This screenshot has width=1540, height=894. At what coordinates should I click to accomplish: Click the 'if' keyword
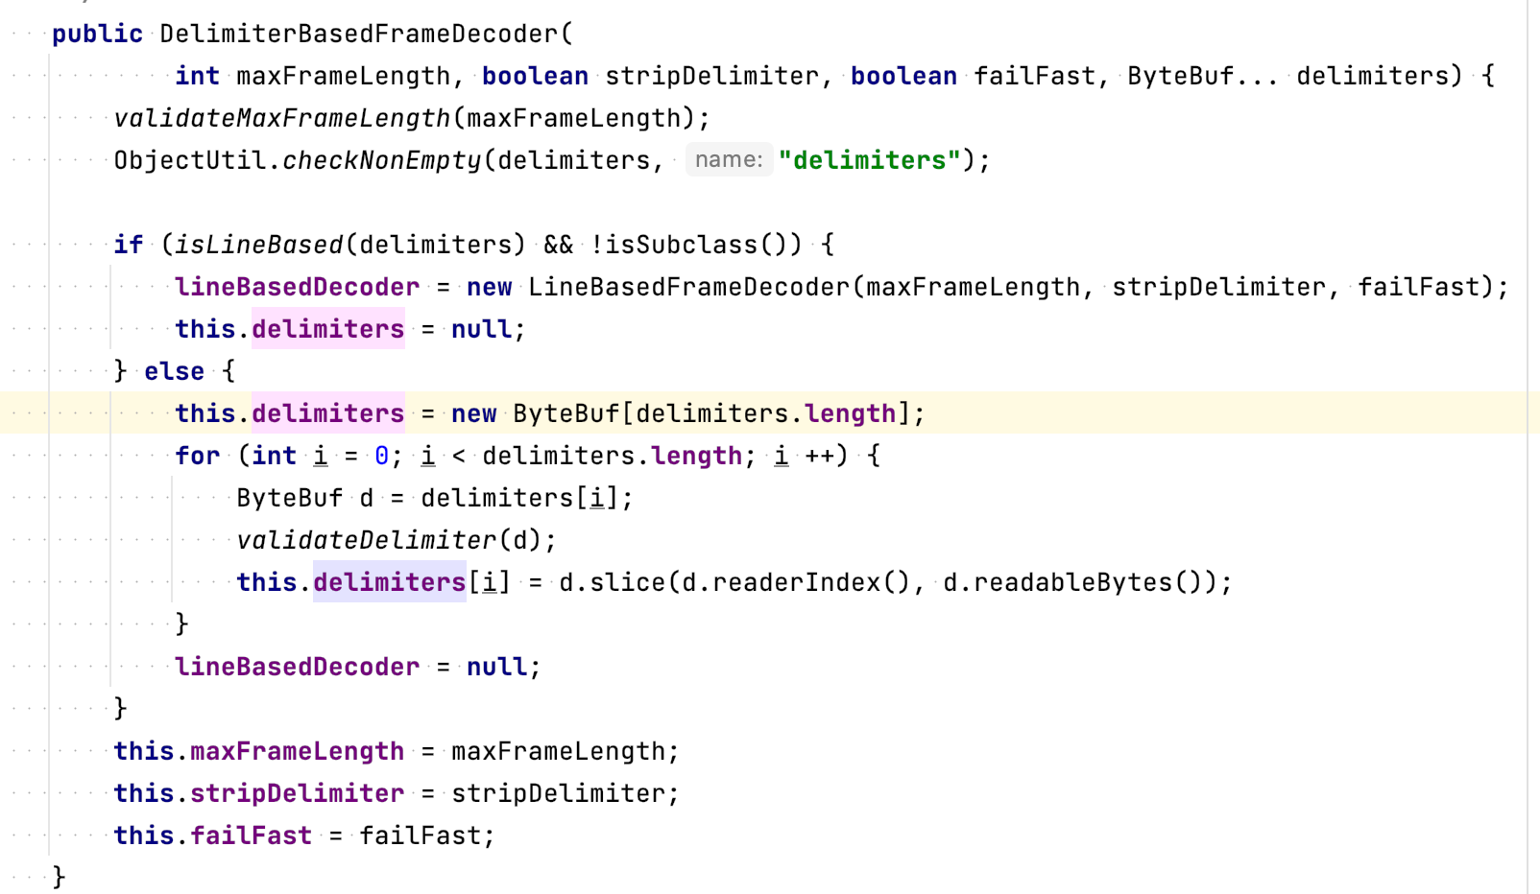pos(128,245)
